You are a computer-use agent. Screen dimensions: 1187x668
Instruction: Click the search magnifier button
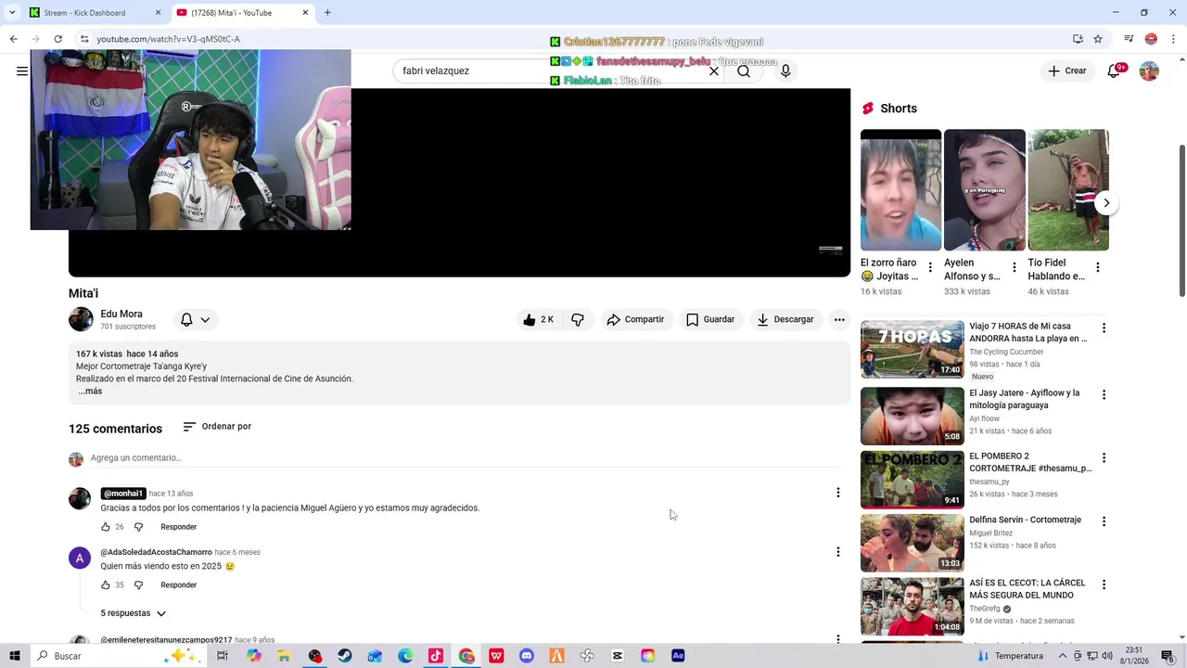click(744, 71)
